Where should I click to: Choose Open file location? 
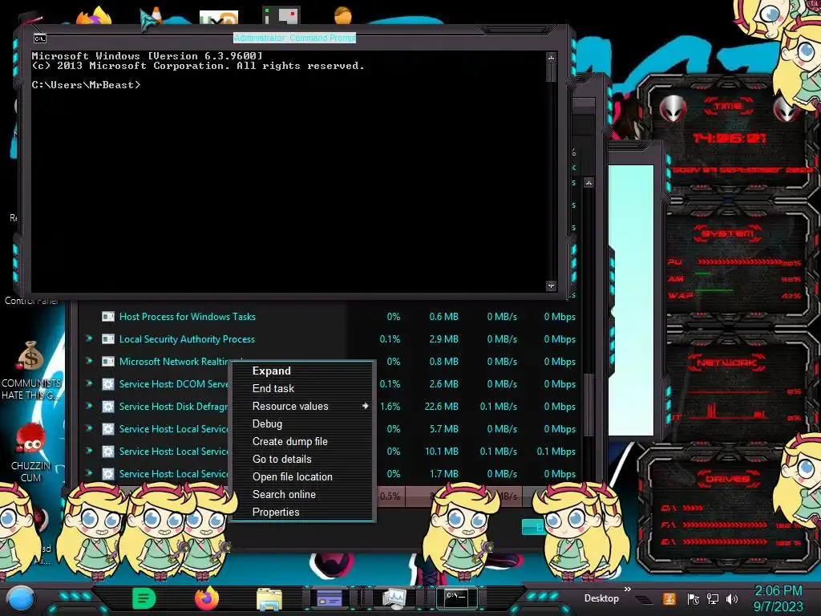292,477
